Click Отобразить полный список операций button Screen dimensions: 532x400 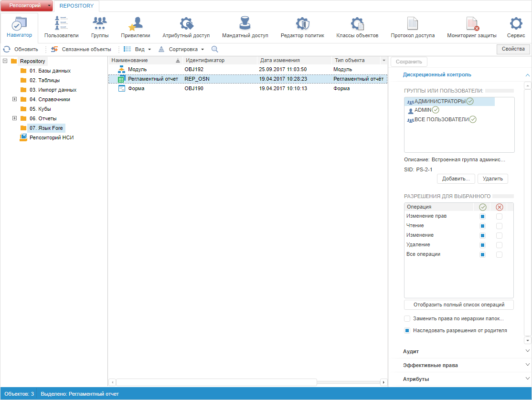point(458,305)
